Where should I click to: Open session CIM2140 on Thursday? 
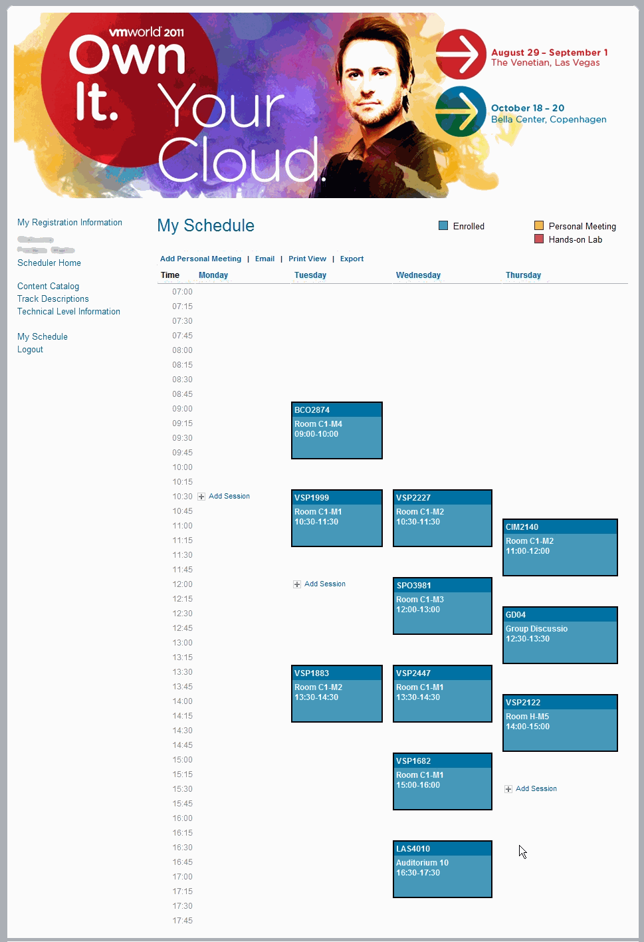pos(560,547)
